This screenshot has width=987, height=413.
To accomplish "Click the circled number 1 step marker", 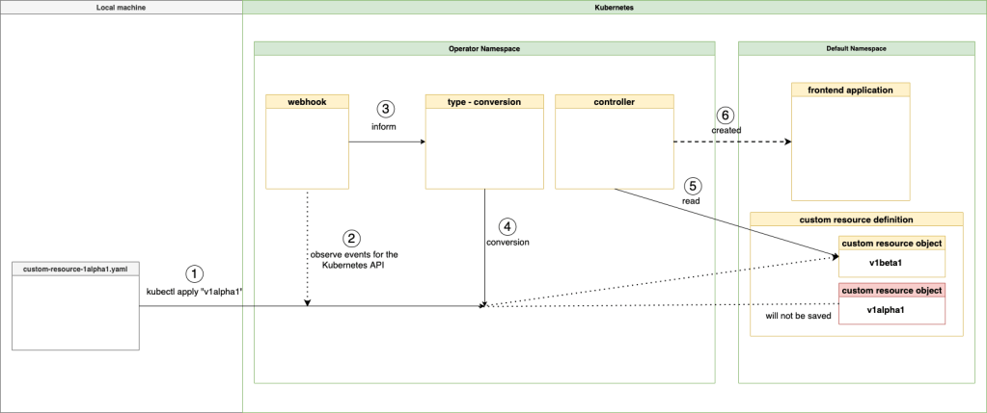I will point(194,272).
